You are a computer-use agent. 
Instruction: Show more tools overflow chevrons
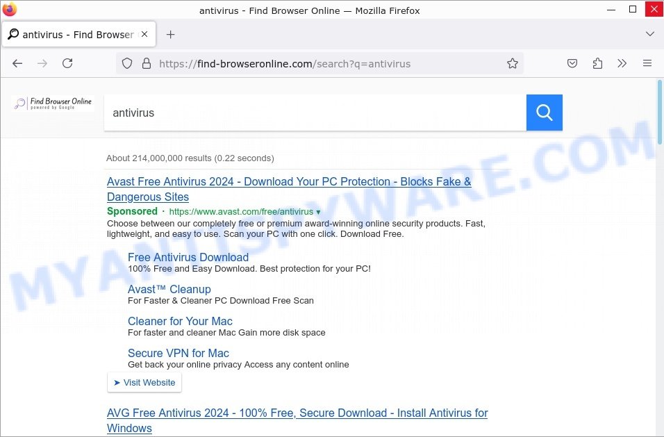coord(622,63)
